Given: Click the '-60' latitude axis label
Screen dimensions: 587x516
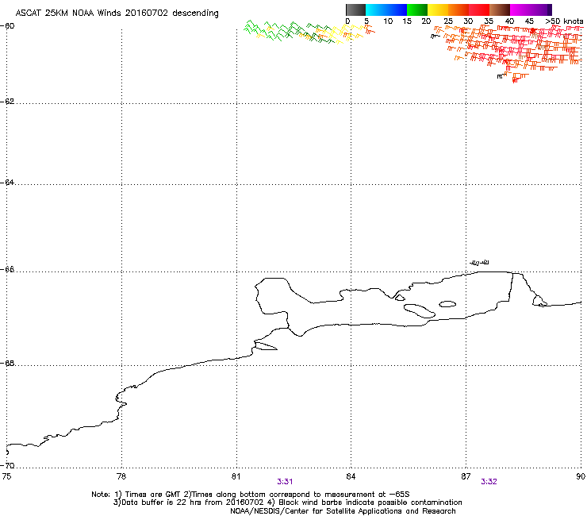Looking at the screenshot, I should [7, 26].
